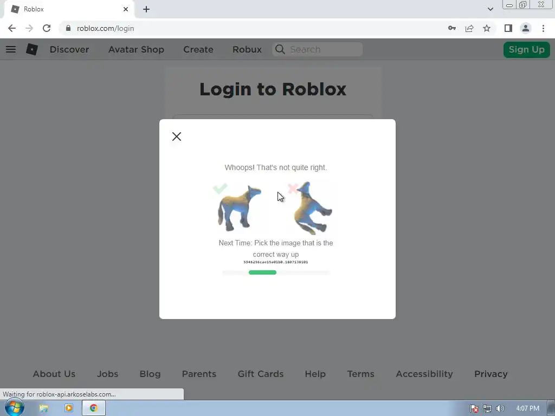Open Action Center flag tray icon
This screenshot has height=416, width=555.
[x=474, y=408]
